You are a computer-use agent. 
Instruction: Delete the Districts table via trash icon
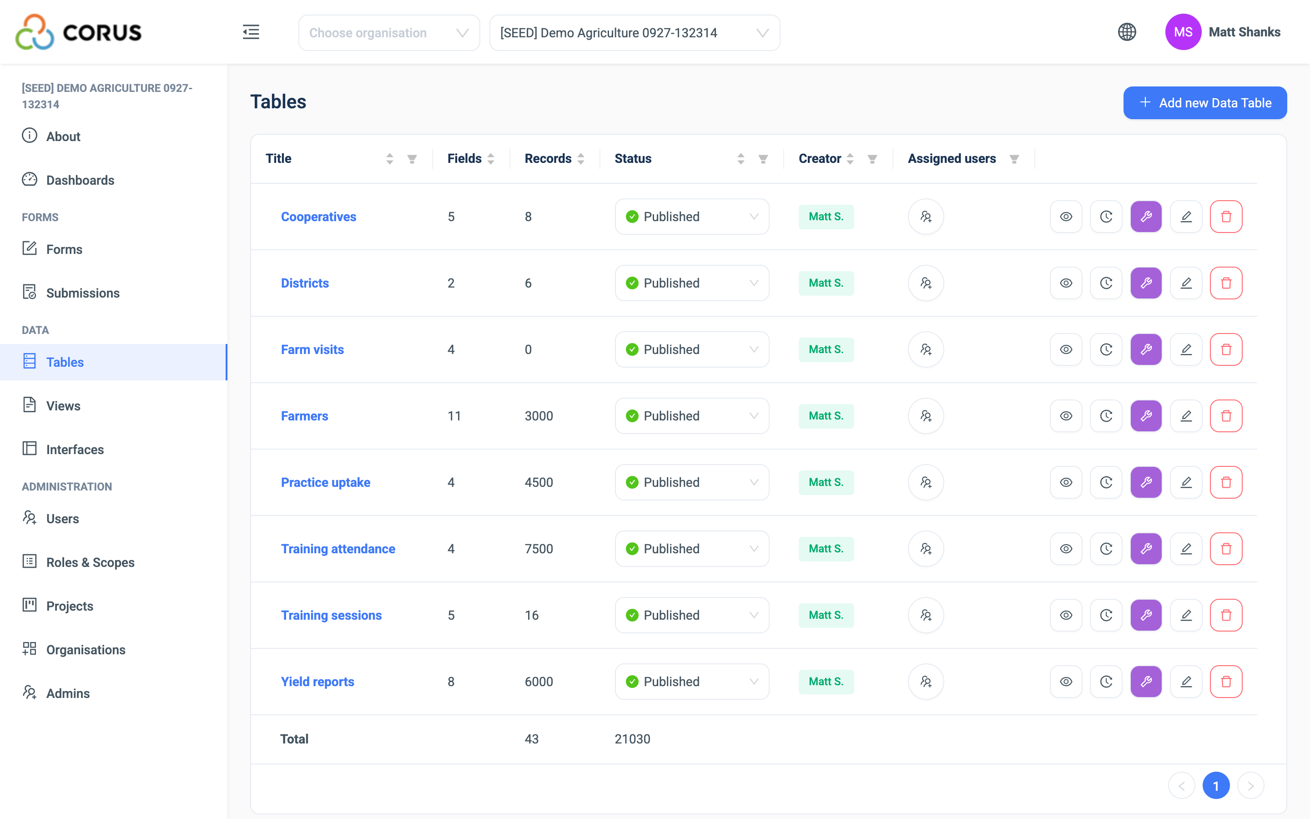(1226, 283)
